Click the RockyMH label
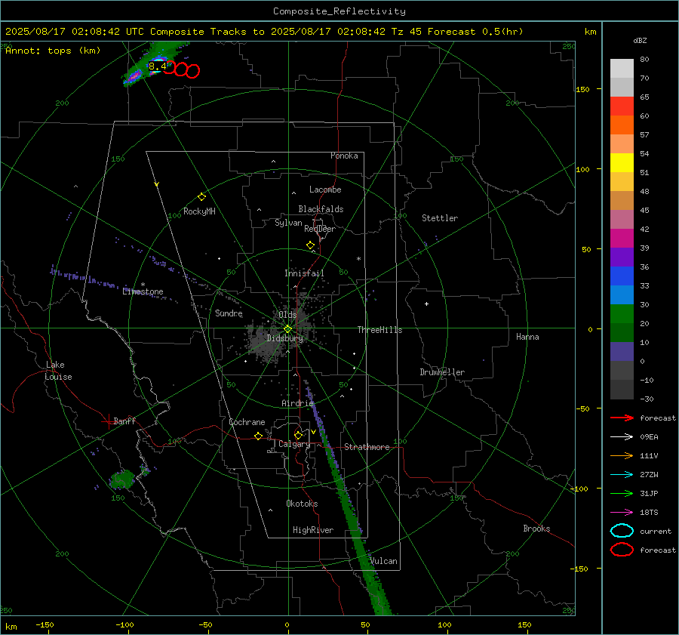This screenshot has width=679, height=635. (199, 211)
